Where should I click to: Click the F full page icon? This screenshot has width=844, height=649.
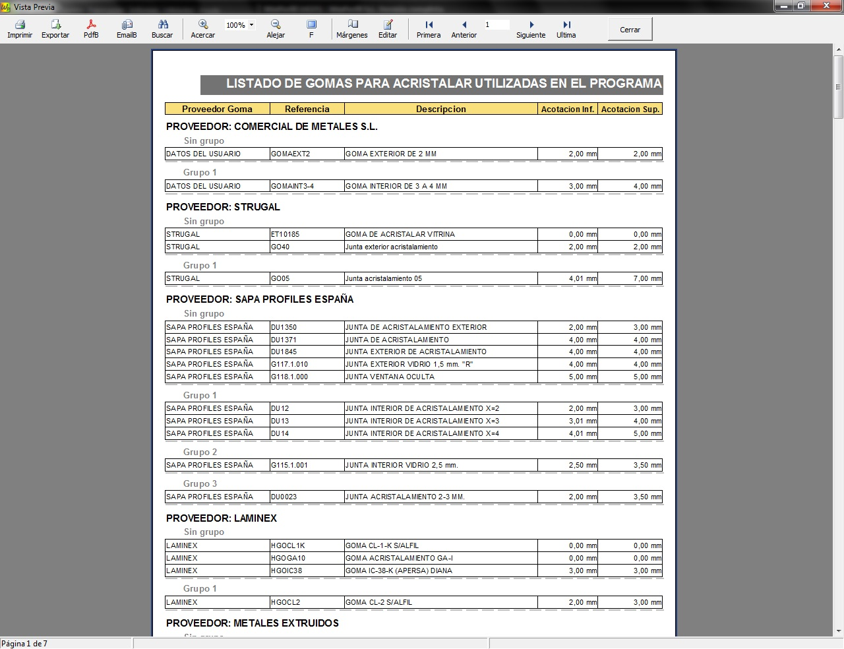coord(311,24)
